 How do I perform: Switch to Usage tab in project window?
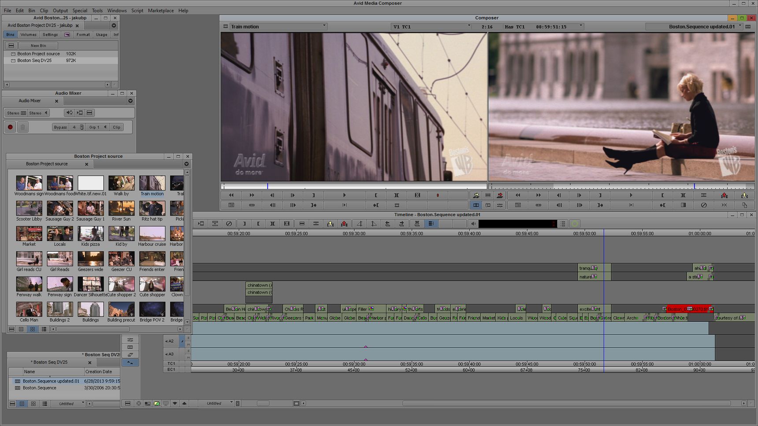click(x=102, y=34)
